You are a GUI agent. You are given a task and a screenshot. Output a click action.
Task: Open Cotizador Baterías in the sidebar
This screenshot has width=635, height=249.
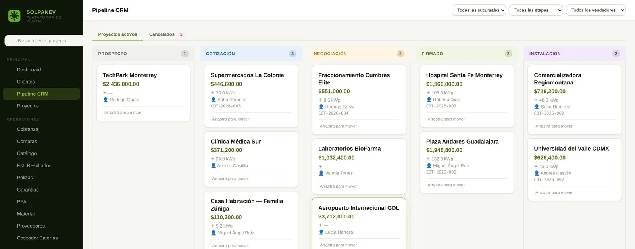coord(41,238)
